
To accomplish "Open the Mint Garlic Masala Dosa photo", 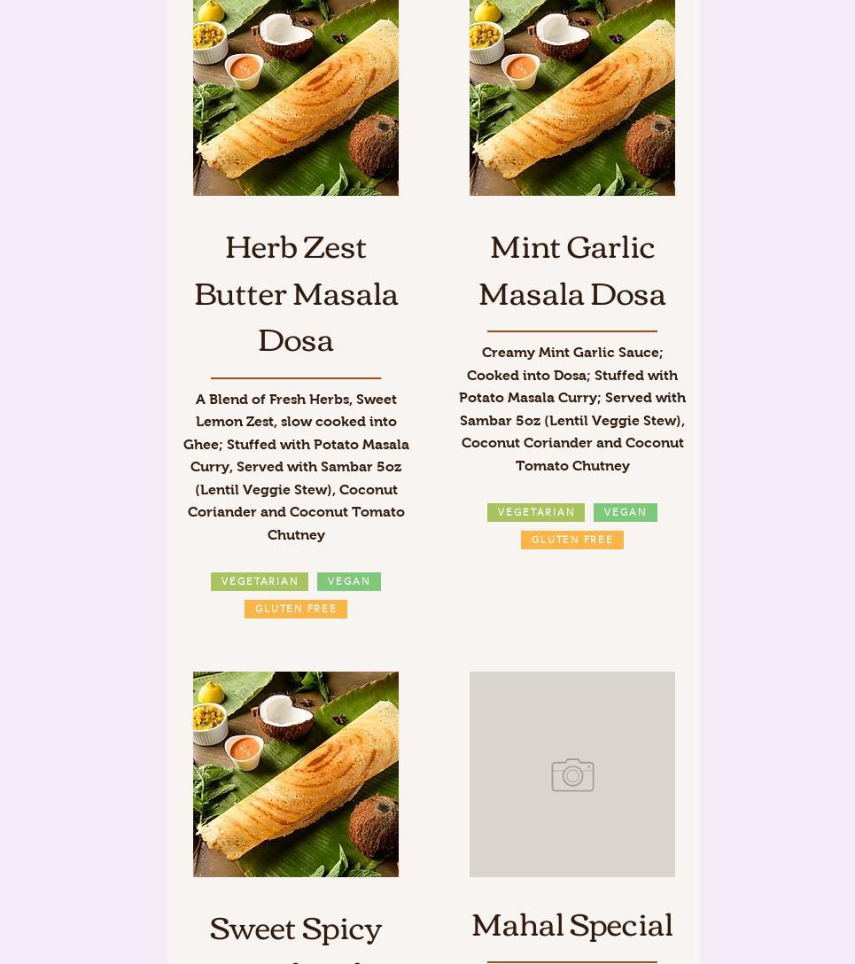I will click(572, 97).
